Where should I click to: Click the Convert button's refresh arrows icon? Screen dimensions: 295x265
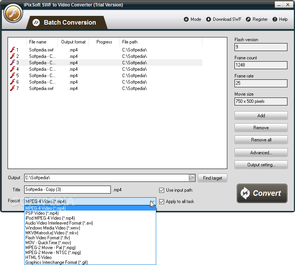tap(245, 193)
